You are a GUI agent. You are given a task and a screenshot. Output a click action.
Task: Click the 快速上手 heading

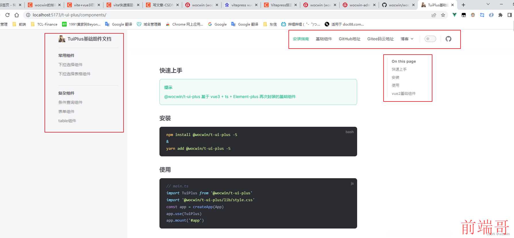click(171, 70)
